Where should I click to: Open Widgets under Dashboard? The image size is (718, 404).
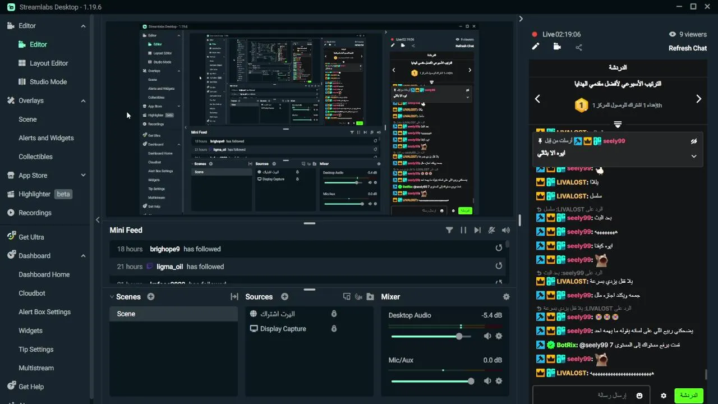[x=30, y=331]
